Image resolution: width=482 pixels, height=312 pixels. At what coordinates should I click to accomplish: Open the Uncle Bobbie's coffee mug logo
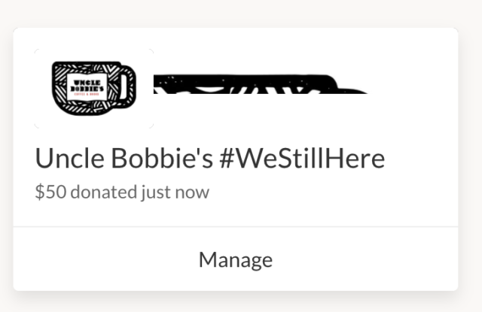(x=94, y=89)
